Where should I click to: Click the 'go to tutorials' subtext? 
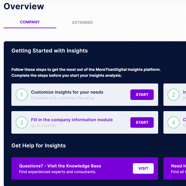pyautogui.click(x=44, y=126)
